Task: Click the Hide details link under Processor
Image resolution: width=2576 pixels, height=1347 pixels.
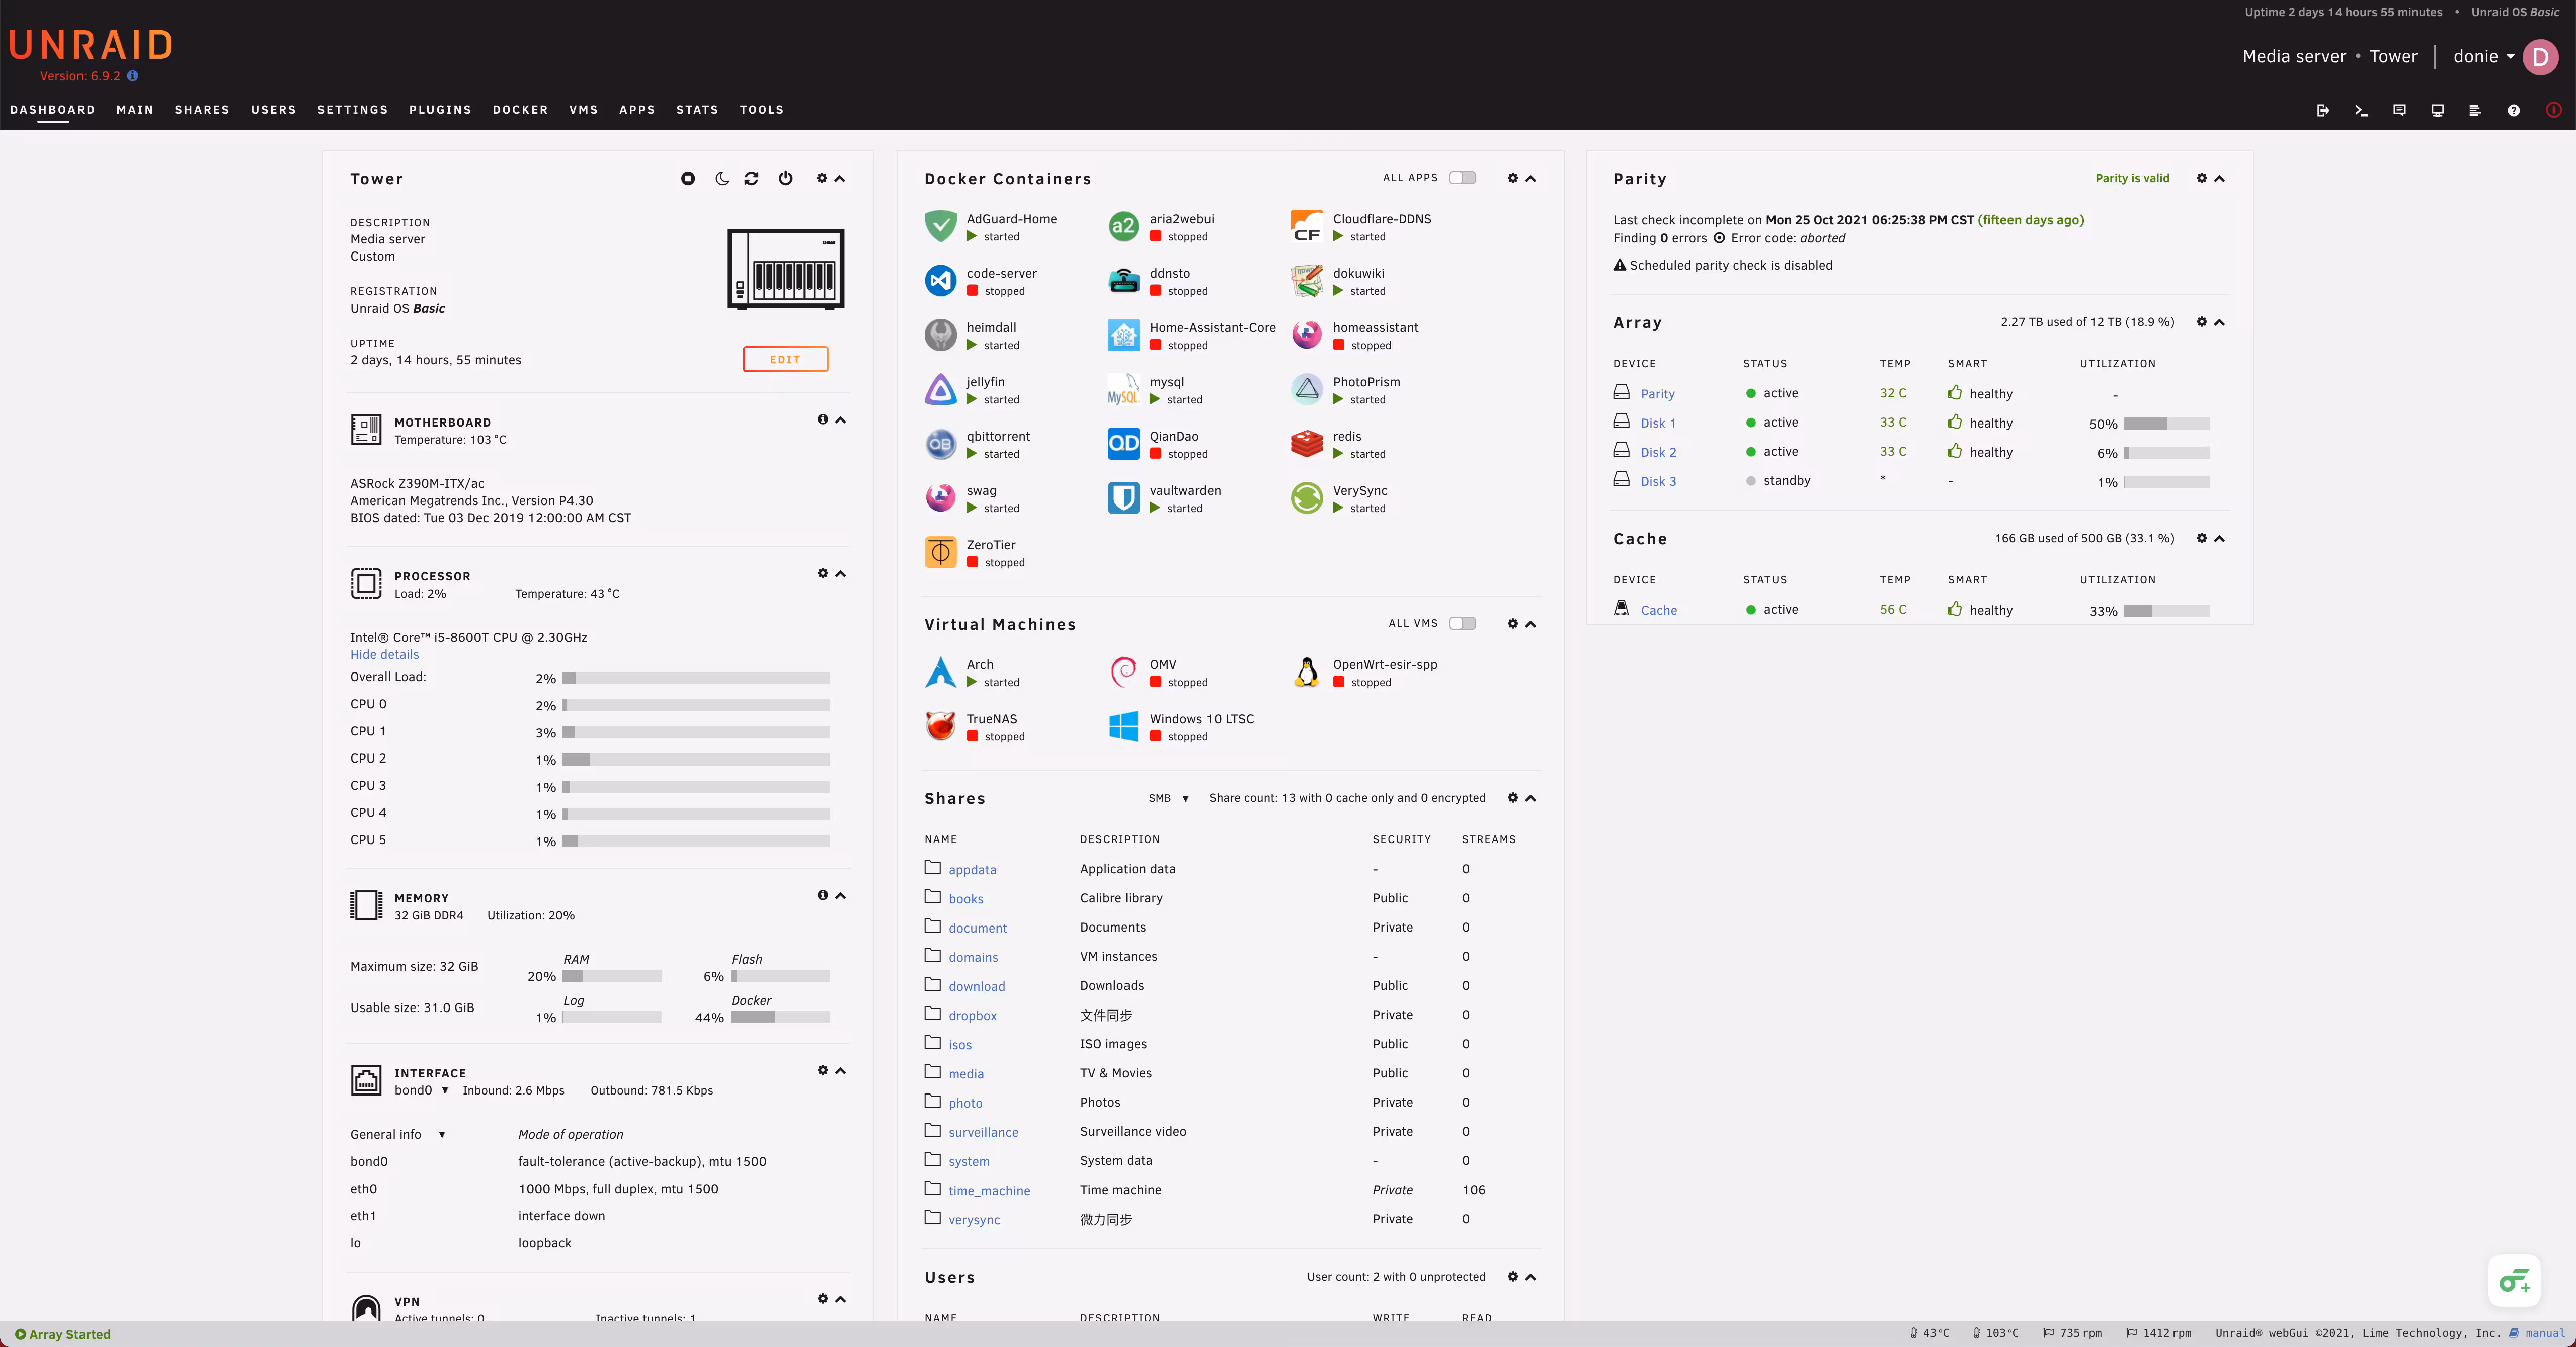Action: point(384,655)
